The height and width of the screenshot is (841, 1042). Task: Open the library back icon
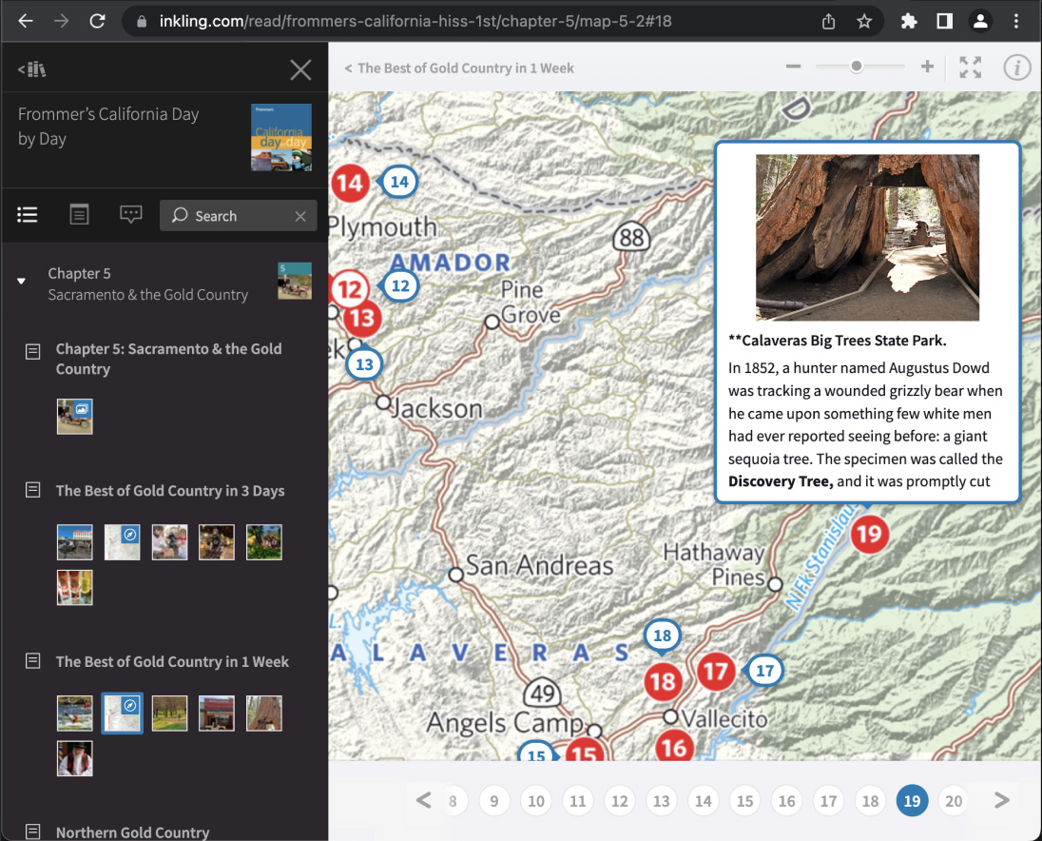(31, 69)
